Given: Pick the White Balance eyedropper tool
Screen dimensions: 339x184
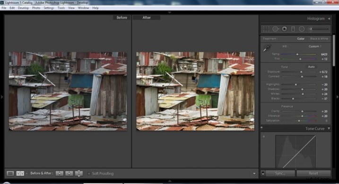Looking at the screenshot, I should pyautogui.click(x=267, y=48).
